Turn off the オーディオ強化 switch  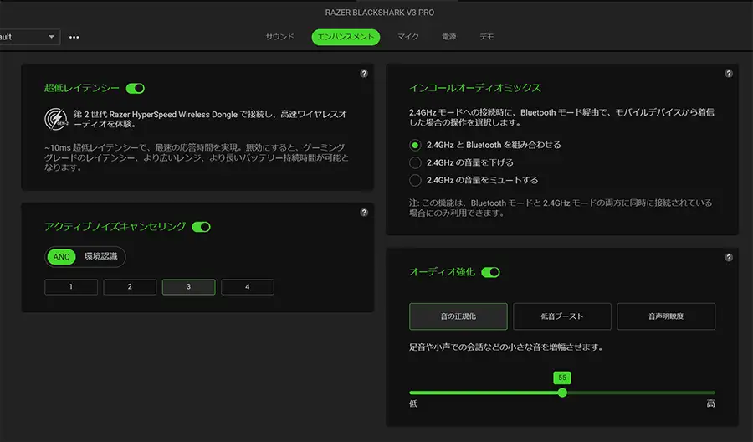point(491,272)
